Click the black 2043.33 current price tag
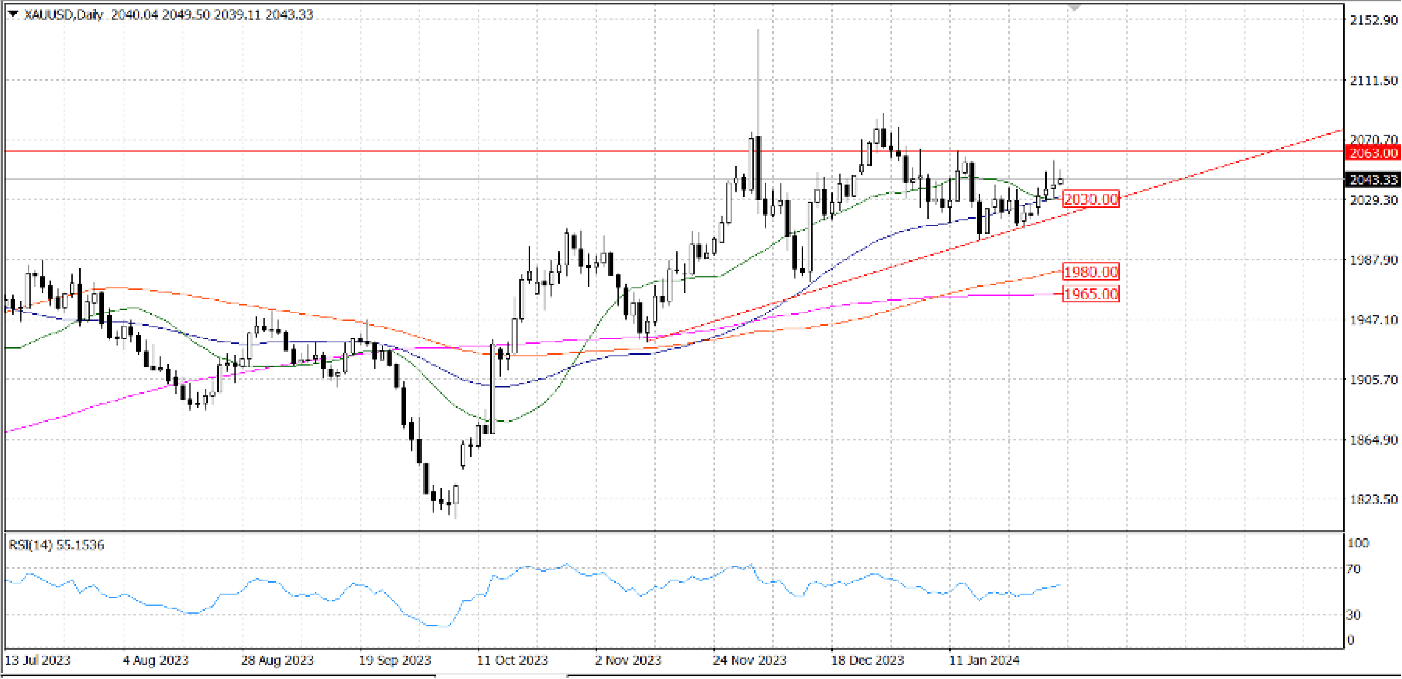 [x=1373, y=180]
